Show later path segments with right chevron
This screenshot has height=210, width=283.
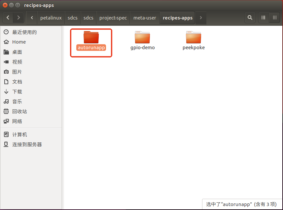tap(201, 18)
